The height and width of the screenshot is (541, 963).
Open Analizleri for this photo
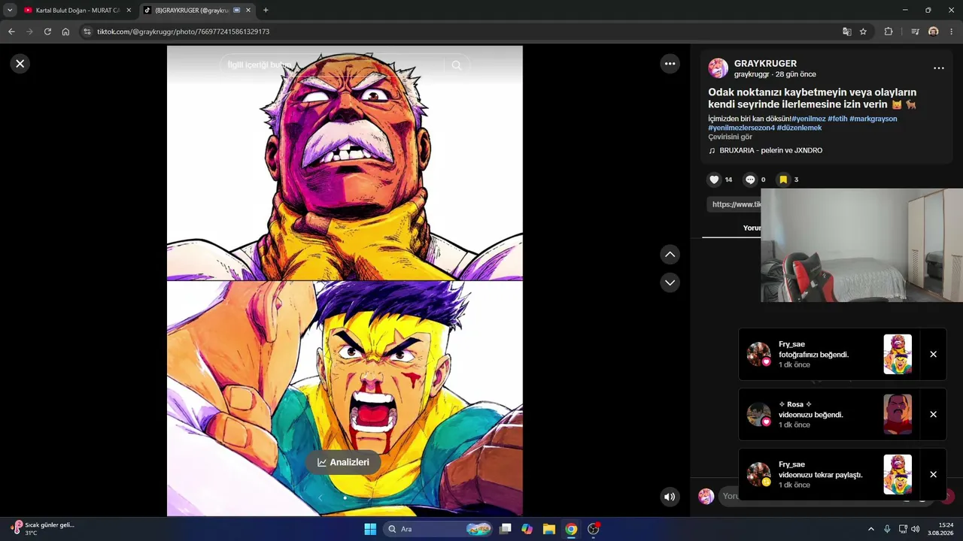(343, 462)
